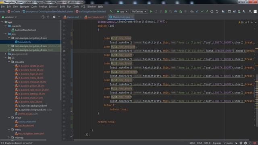Select nav_header.xml in the layout folder

coord(24,126)
